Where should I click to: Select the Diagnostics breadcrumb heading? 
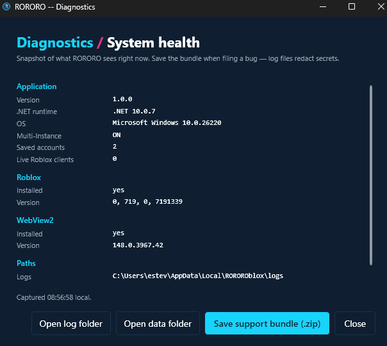tap(55, 43)
